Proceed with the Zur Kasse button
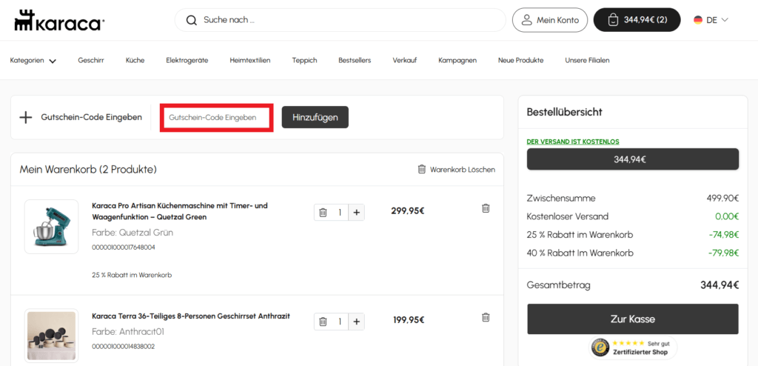This screenshot has width=758, height=366. tap(633, 319)
